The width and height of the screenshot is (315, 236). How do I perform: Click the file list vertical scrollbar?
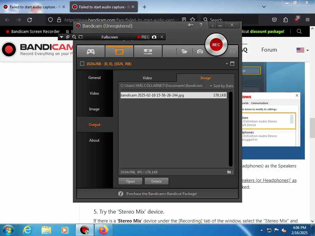point(231,129)
